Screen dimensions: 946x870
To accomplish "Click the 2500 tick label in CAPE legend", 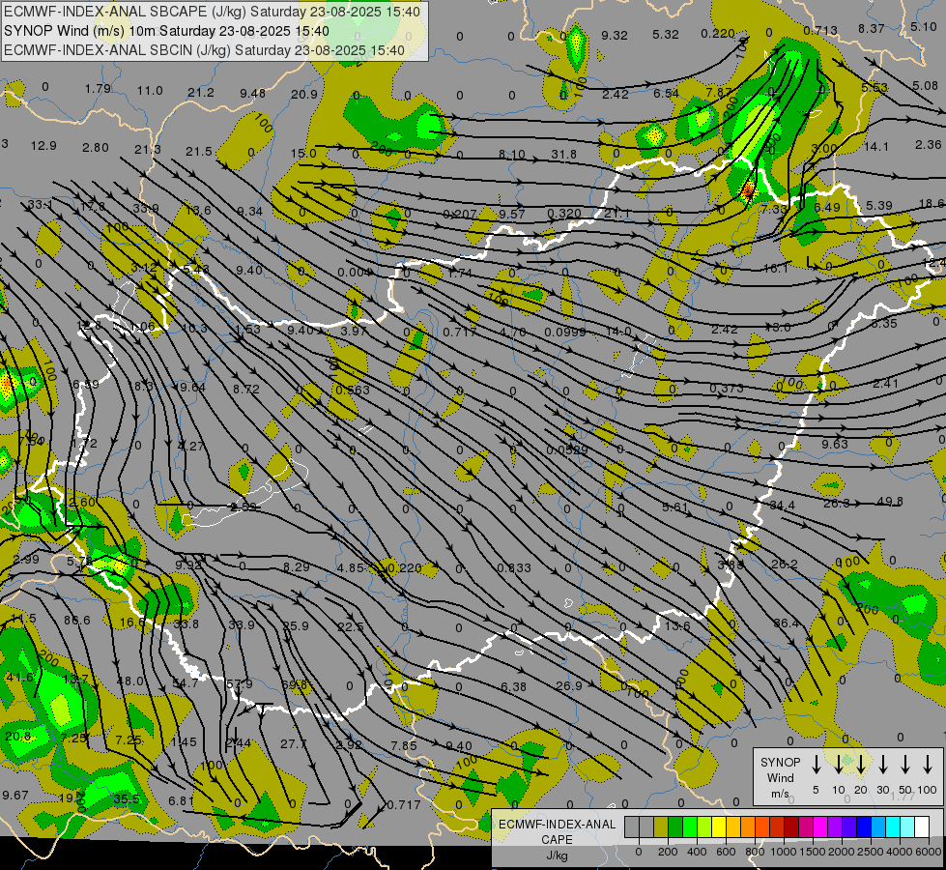I will (x=870, y=852).
